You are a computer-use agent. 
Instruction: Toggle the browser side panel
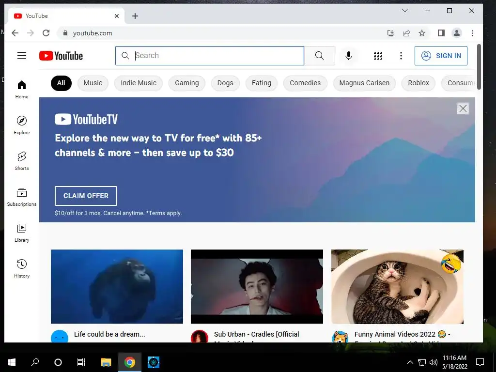coord(441,33)
